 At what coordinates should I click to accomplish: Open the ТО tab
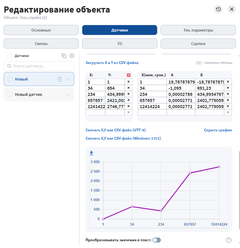click(120, 43)
